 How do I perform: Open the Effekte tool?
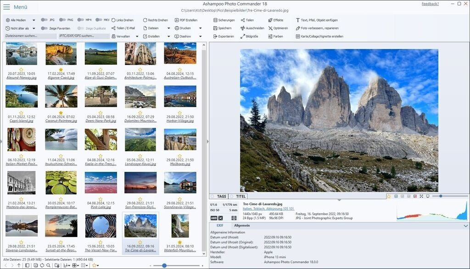click(x=270, y=20)
